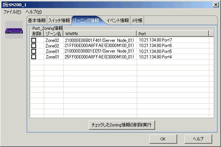The width and height of the screenshot is (221, 147).
Task: Click the ヘルプ button at bottom
Action: click(198, 139)
